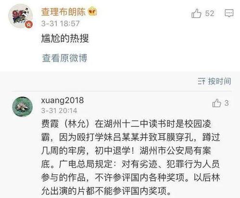Tap the thumbs-up on xuang2018's reply

pyautogui.click(x=216, y=103)
